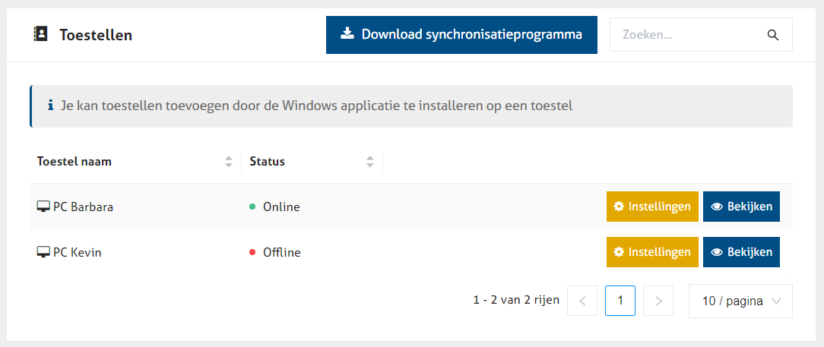Click the green Online status dot
This screenshot has height=347, width=824.
(x=252, y=207)
